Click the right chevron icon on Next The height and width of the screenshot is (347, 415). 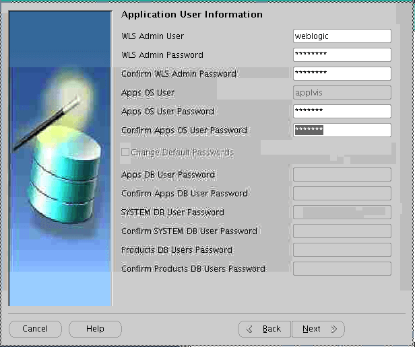(333, 329)
